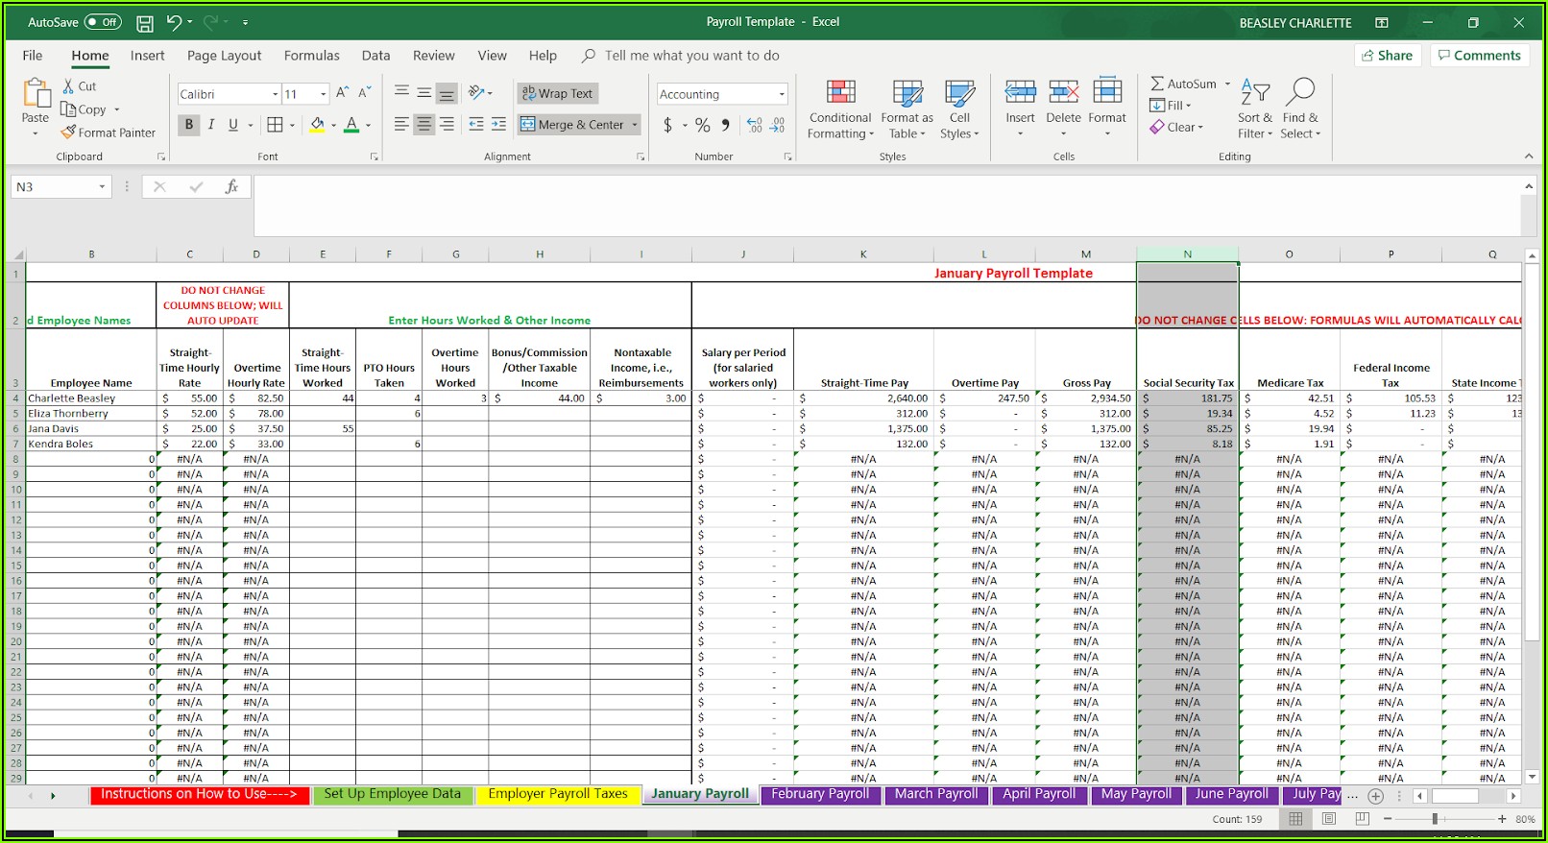Switch to the February Payroll sheet
1548x843 pixels.
pyautogui.click(x=820, y=794)
